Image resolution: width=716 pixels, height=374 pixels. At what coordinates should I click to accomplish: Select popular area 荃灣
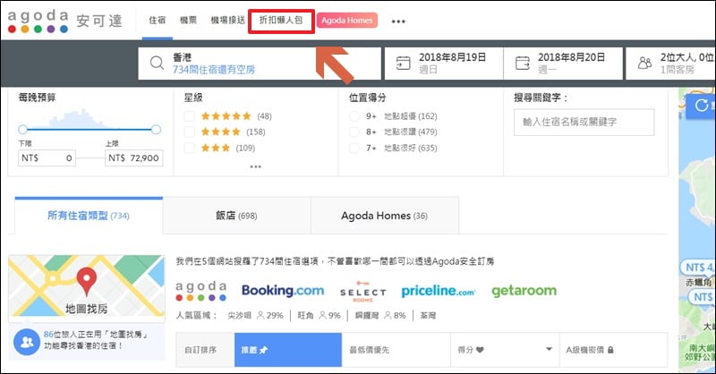[x=428, y=316]
